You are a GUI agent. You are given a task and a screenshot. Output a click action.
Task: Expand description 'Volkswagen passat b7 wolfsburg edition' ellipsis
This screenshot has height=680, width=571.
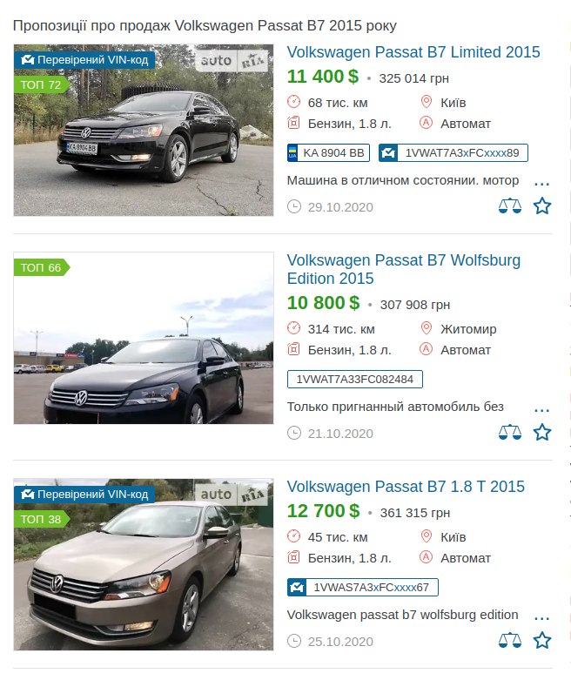[542, 618]
